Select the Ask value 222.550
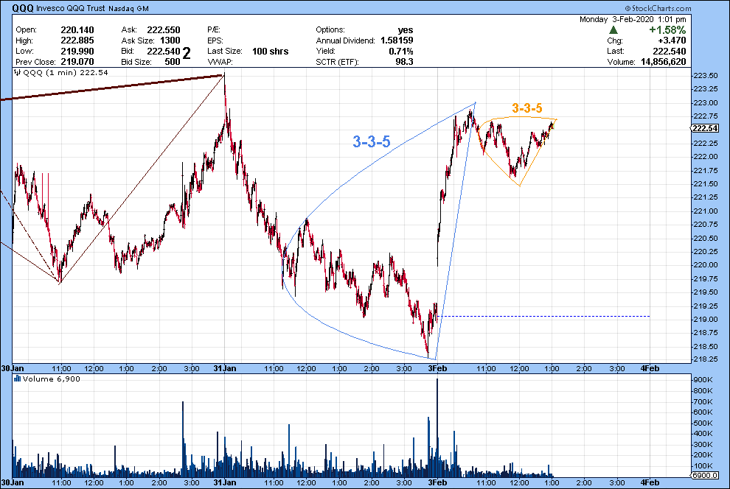 point(164,29)
